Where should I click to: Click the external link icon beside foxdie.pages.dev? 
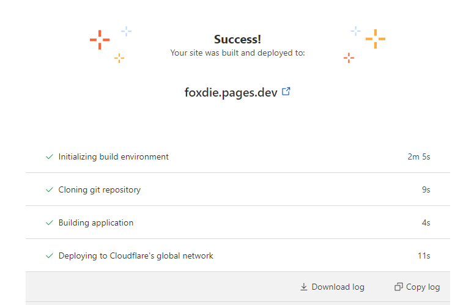[286, 92]
